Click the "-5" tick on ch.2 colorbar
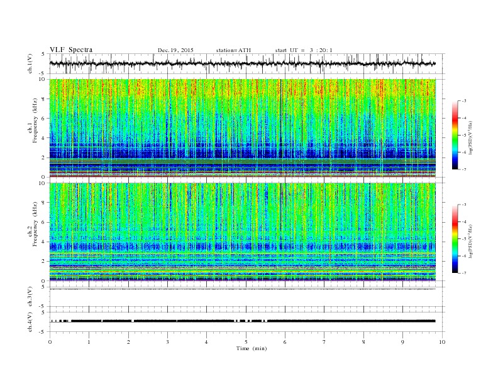The image size is (498, 384). pyautogui.click(x=464, y=239)
